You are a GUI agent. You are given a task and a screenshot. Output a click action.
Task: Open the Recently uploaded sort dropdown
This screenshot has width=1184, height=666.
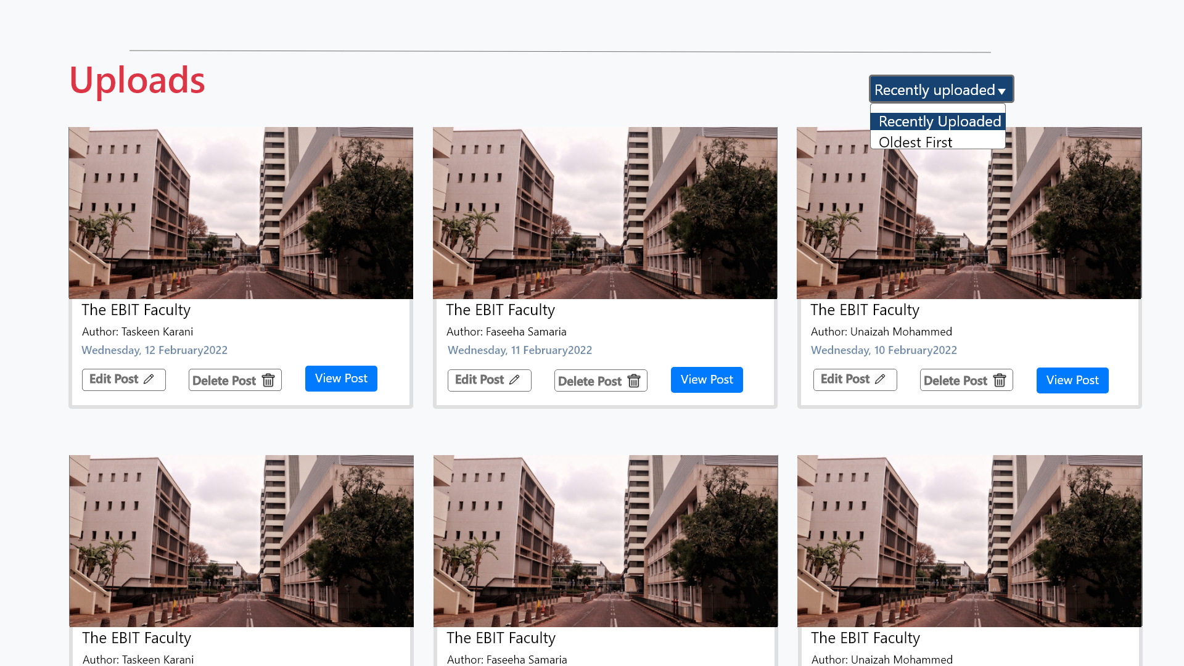(941, 89)
